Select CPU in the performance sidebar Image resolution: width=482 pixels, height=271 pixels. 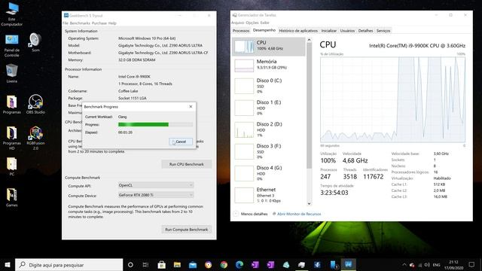tap(269, 47)
